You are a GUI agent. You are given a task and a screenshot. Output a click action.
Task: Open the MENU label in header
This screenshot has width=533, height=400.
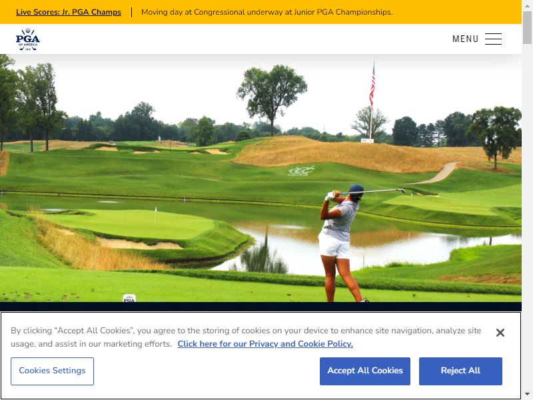coord(465,39)
